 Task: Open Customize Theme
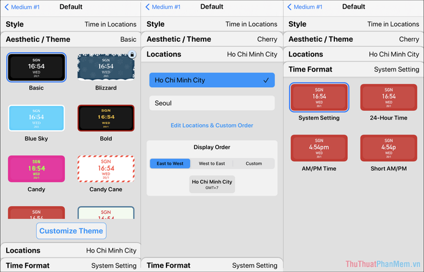coord(71,231)
